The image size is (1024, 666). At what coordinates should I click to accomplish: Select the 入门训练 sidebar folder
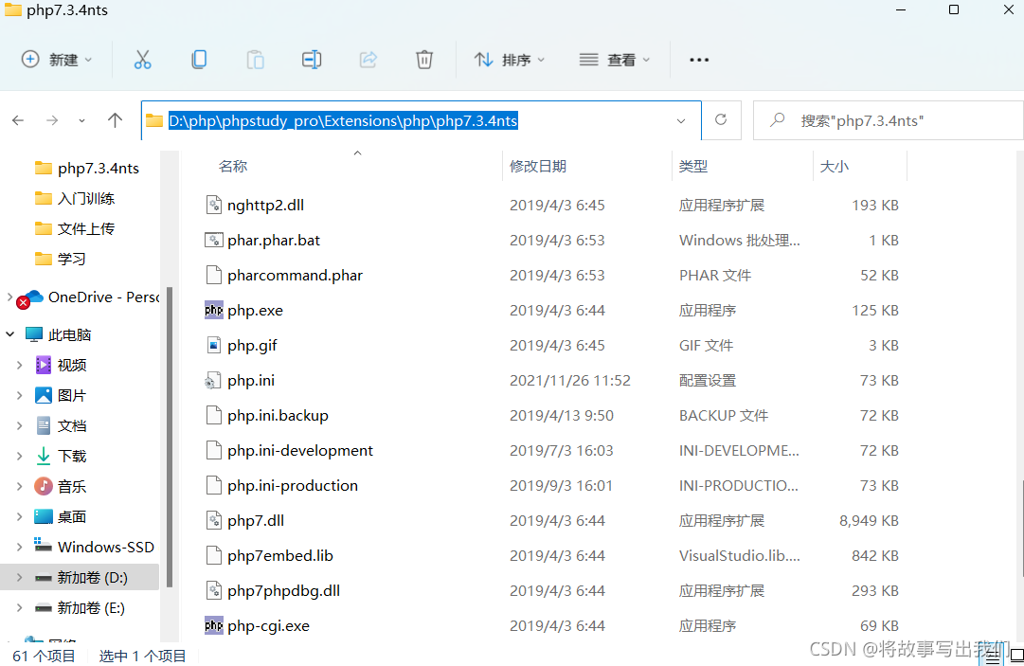coord(75,199)
